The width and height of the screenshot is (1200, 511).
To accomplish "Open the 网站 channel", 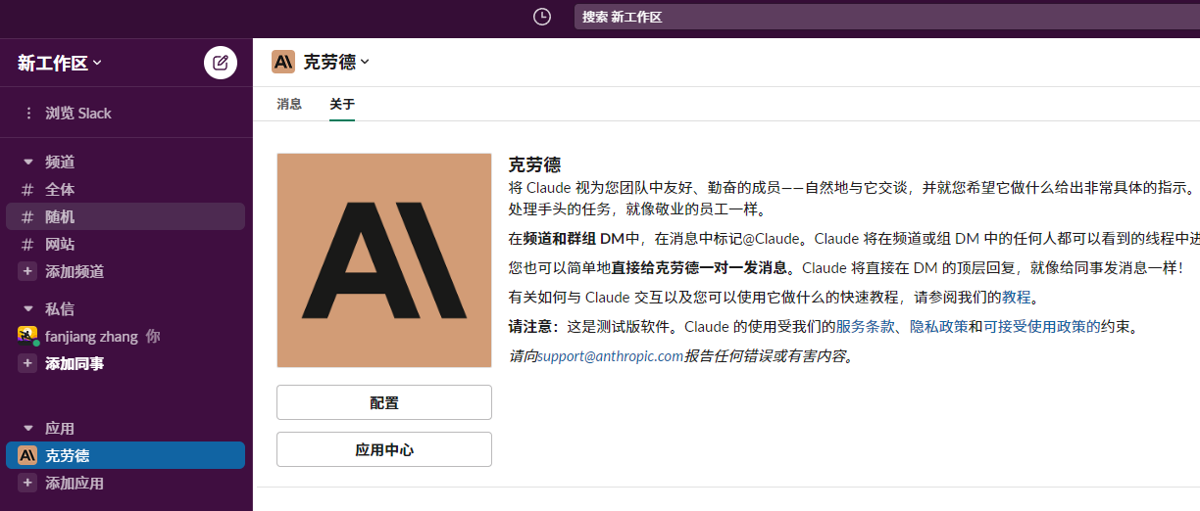I will [x=125, y=244].
